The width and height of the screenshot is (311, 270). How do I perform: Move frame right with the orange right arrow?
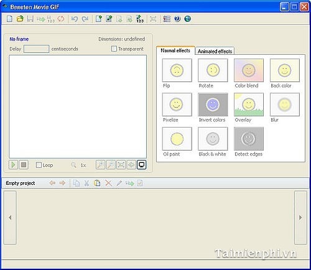coord(62,183)
